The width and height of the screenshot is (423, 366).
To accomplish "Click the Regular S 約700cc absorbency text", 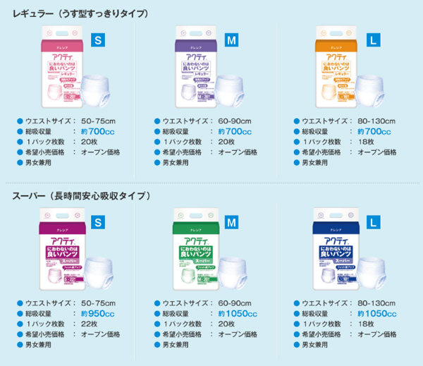I will [98, 131].
